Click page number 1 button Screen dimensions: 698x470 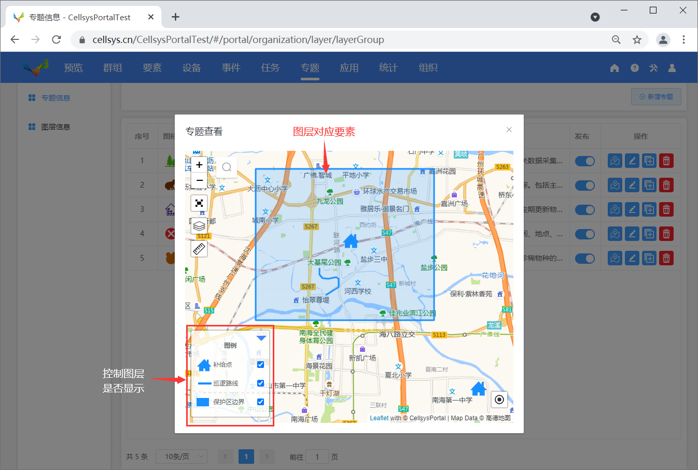246,457
